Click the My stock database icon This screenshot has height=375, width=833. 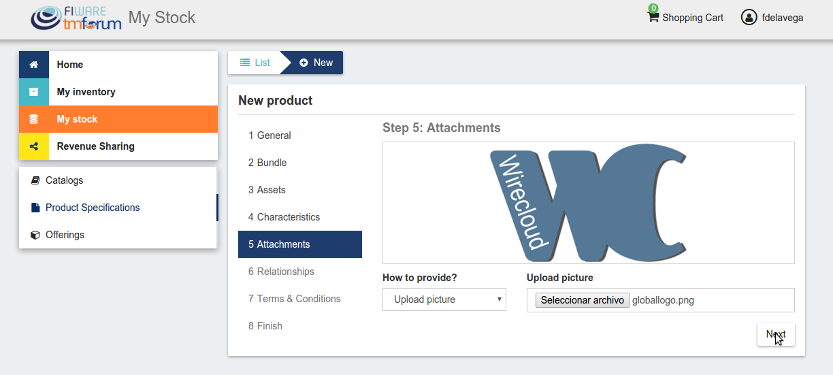point(34,119)
